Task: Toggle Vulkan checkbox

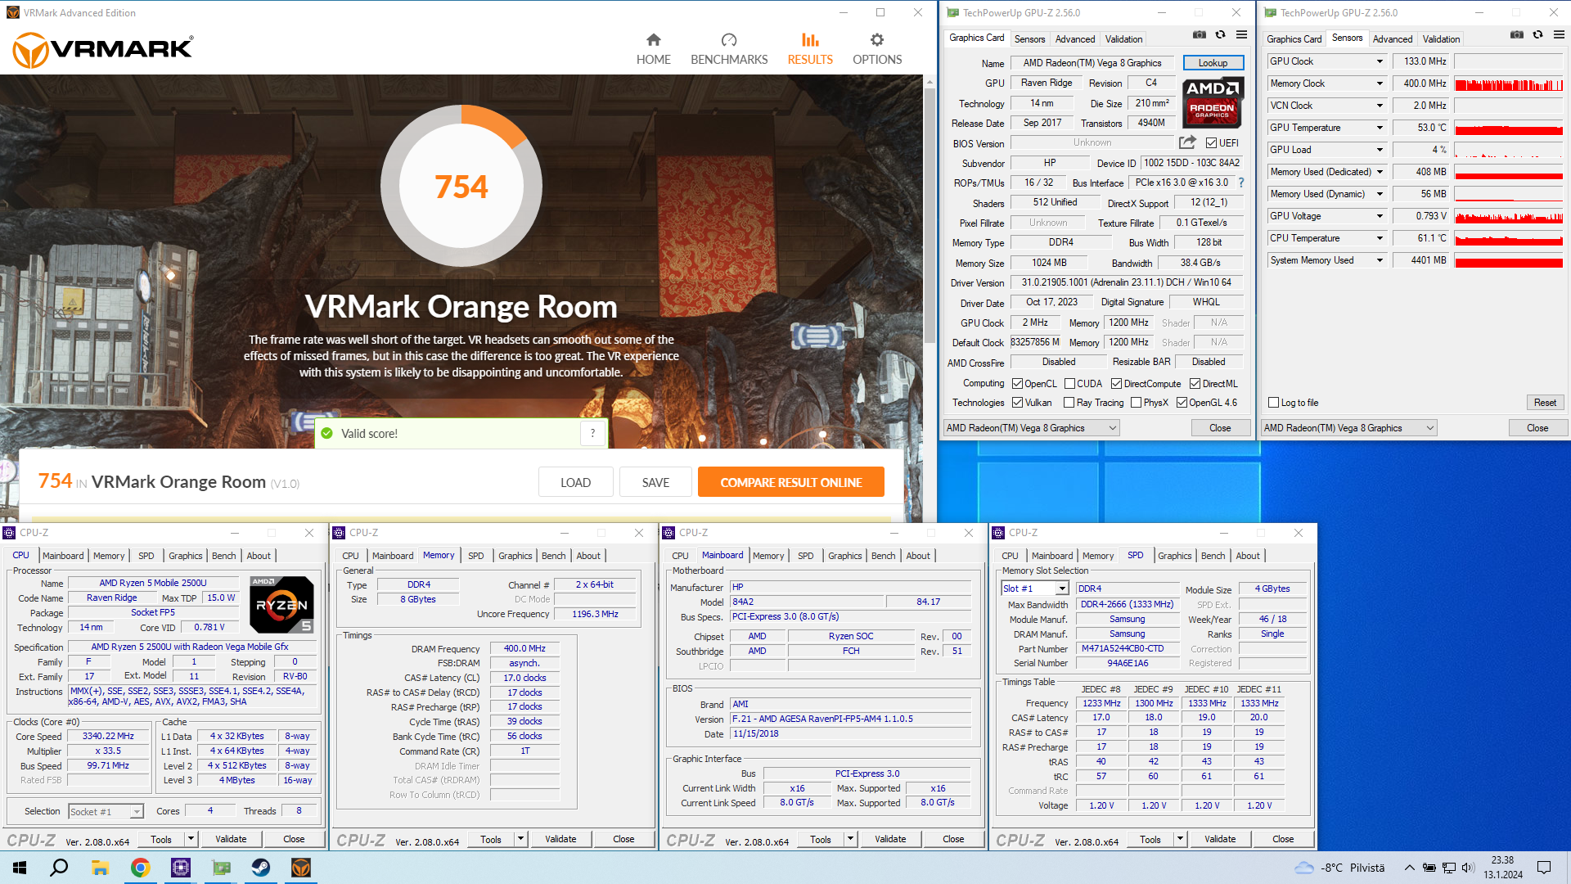Action: tap(1017, 402)
